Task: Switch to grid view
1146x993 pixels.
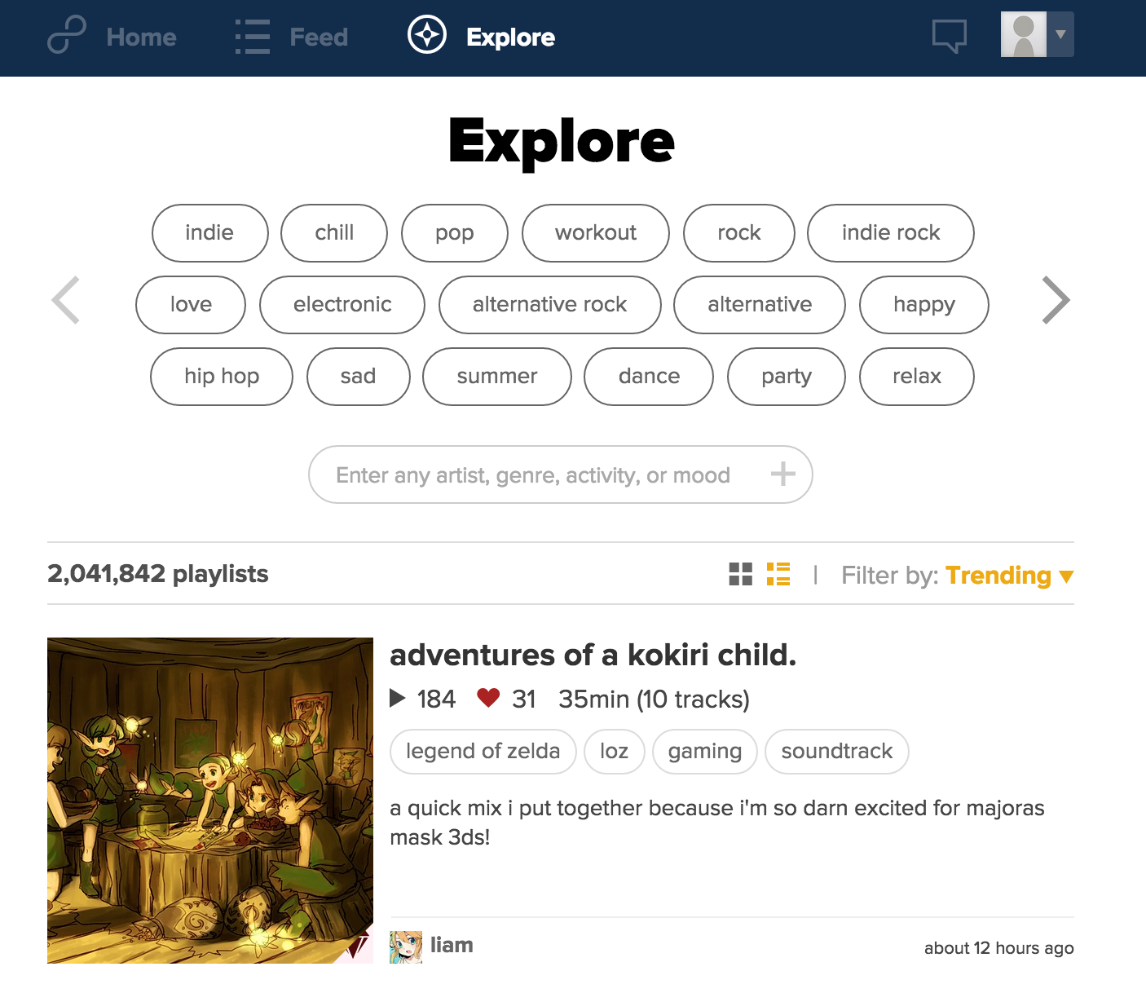Action: (x=741, y=574)
